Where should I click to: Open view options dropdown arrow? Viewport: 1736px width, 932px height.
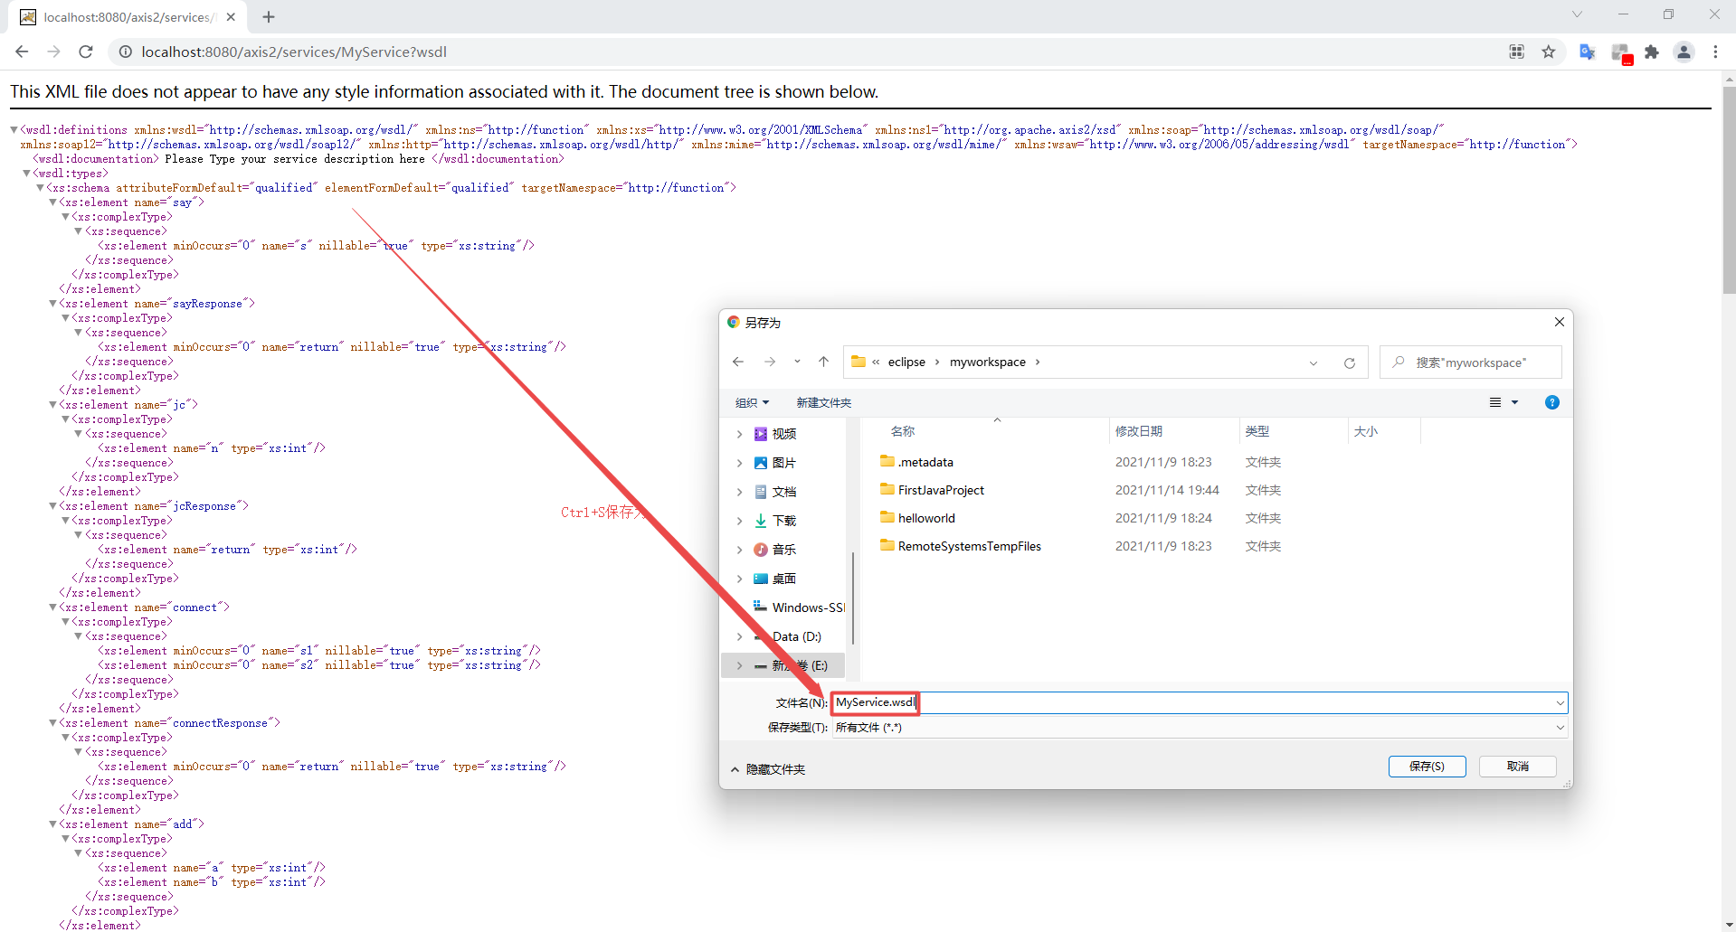coord(1515,402)
